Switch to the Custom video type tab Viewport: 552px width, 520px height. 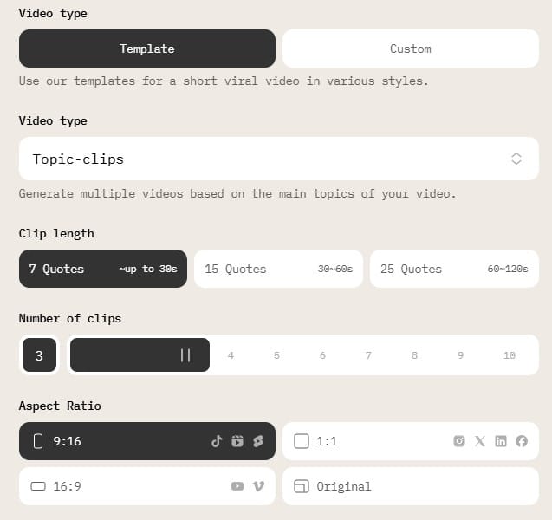pyautogui.click(x=411, y=49)
